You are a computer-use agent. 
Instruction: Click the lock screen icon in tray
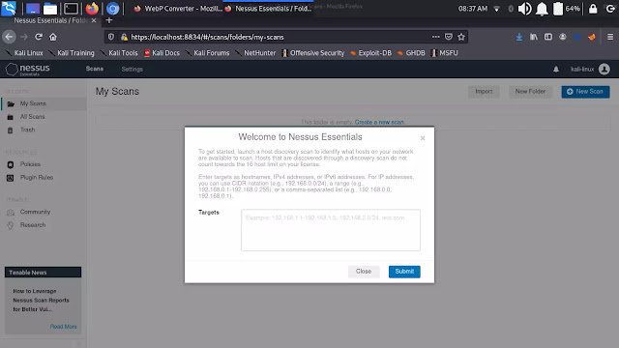(593, 9)
